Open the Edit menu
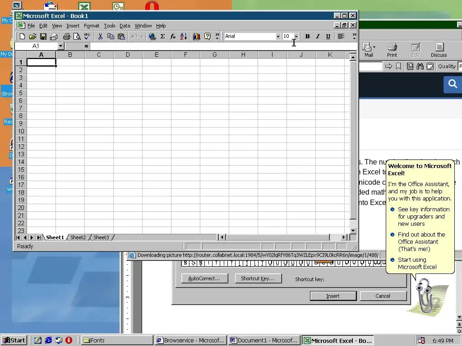Screen dimensions: 462x346 pyautogui.click(x=43, y=26)
